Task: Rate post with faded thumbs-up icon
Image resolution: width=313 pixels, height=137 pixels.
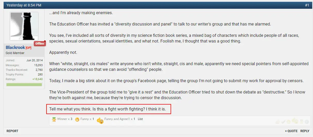Action: [278, 122]
